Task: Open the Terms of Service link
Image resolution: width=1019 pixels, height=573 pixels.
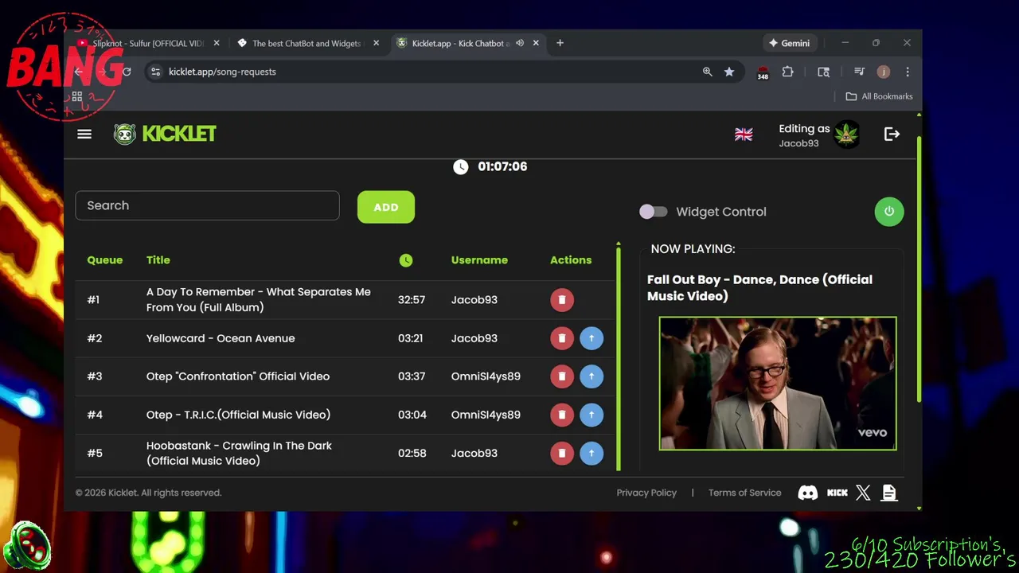Action: point(745,493)
